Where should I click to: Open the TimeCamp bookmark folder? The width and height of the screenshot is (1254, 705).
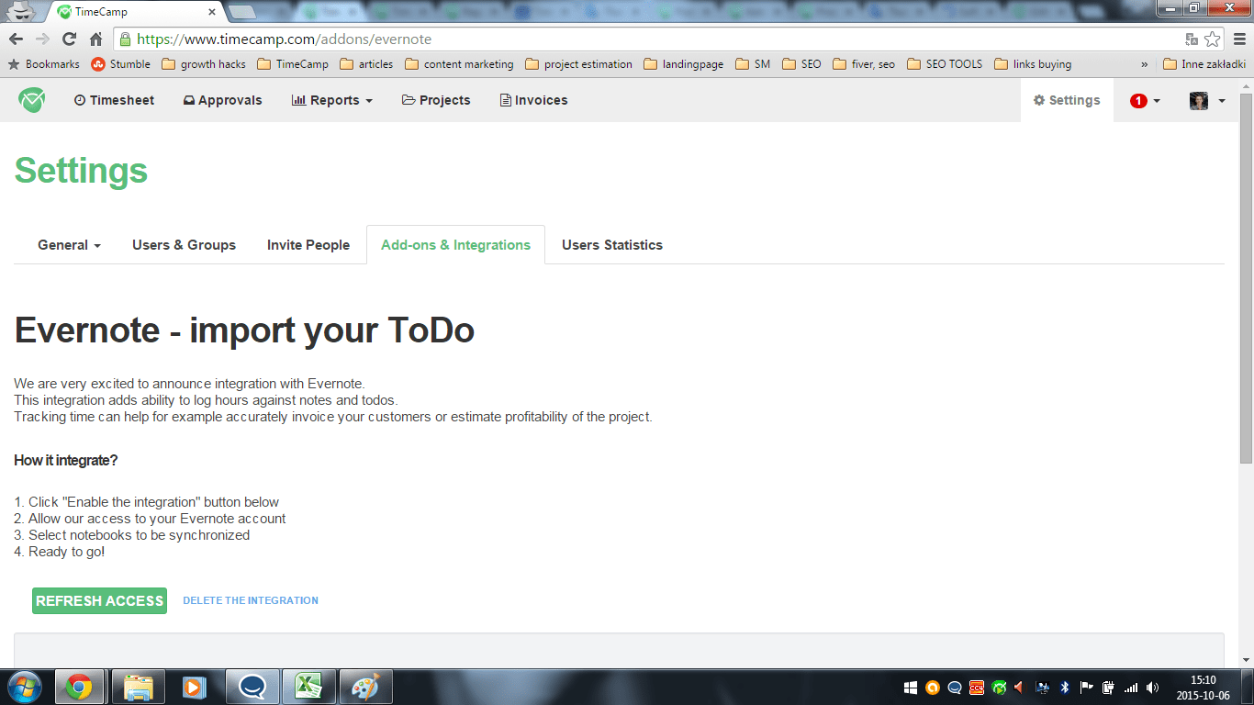tap(293, 64)
